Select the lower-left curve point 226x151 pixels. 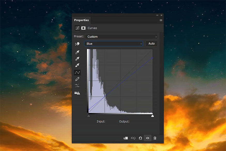[89, 109]
